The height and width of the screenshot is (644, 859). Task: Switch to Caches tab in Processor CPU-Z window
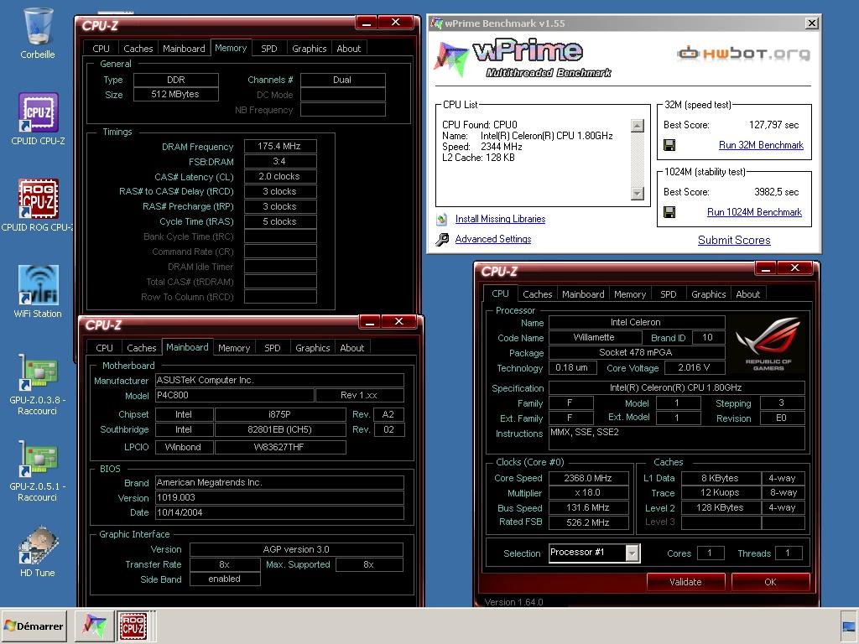tap(538, 294)
